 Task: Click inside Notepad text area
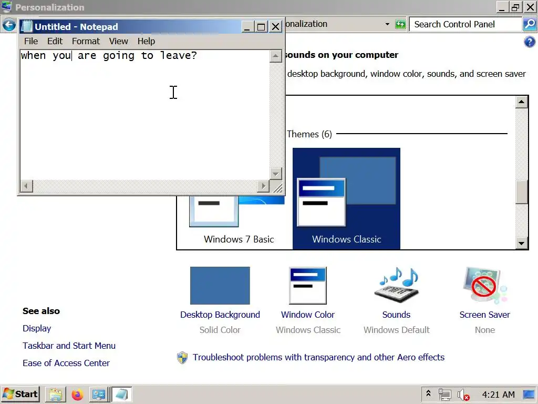coord(144,115)
